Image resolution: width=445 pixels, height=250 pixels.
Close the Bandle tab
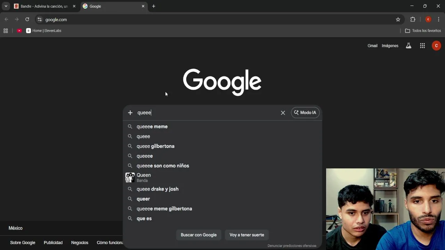tap(74, 6)
